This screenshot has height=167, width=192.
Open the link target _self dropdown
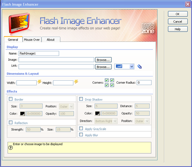pos(124,67)
